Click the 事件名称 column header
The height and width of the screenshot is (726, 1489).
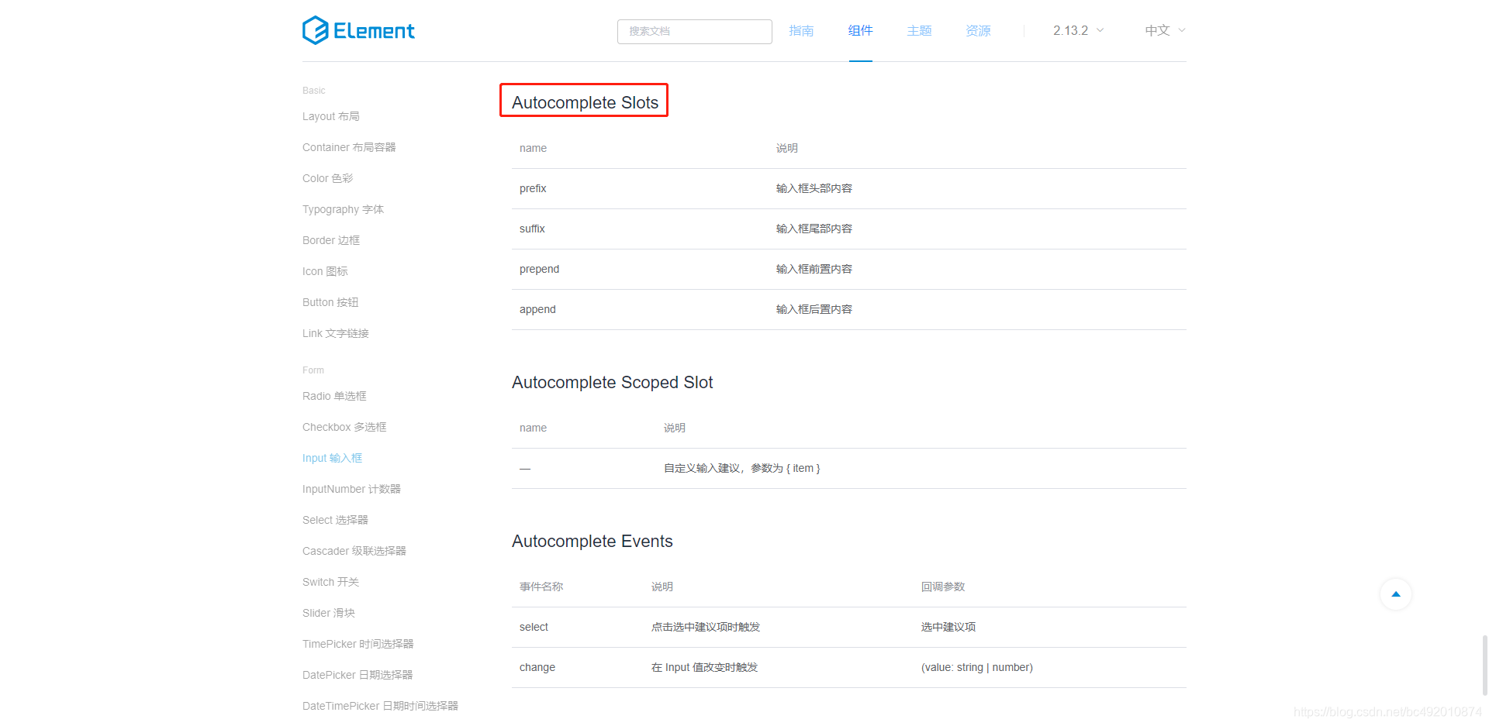point(541,587)
